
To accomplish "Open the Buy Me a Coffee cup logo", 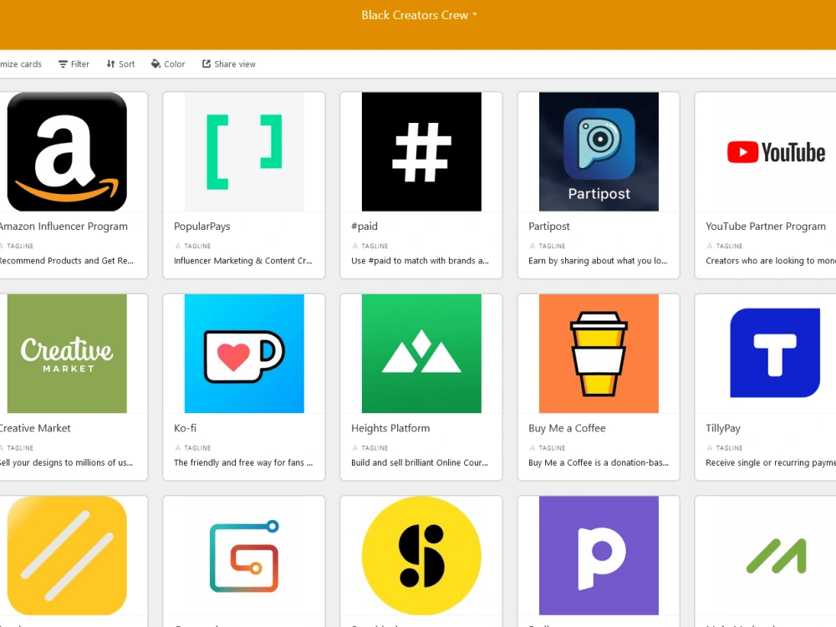I will [599, 354].
